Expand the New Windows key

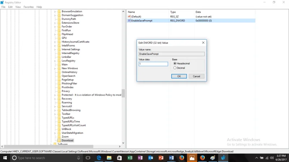coord(55,68)
